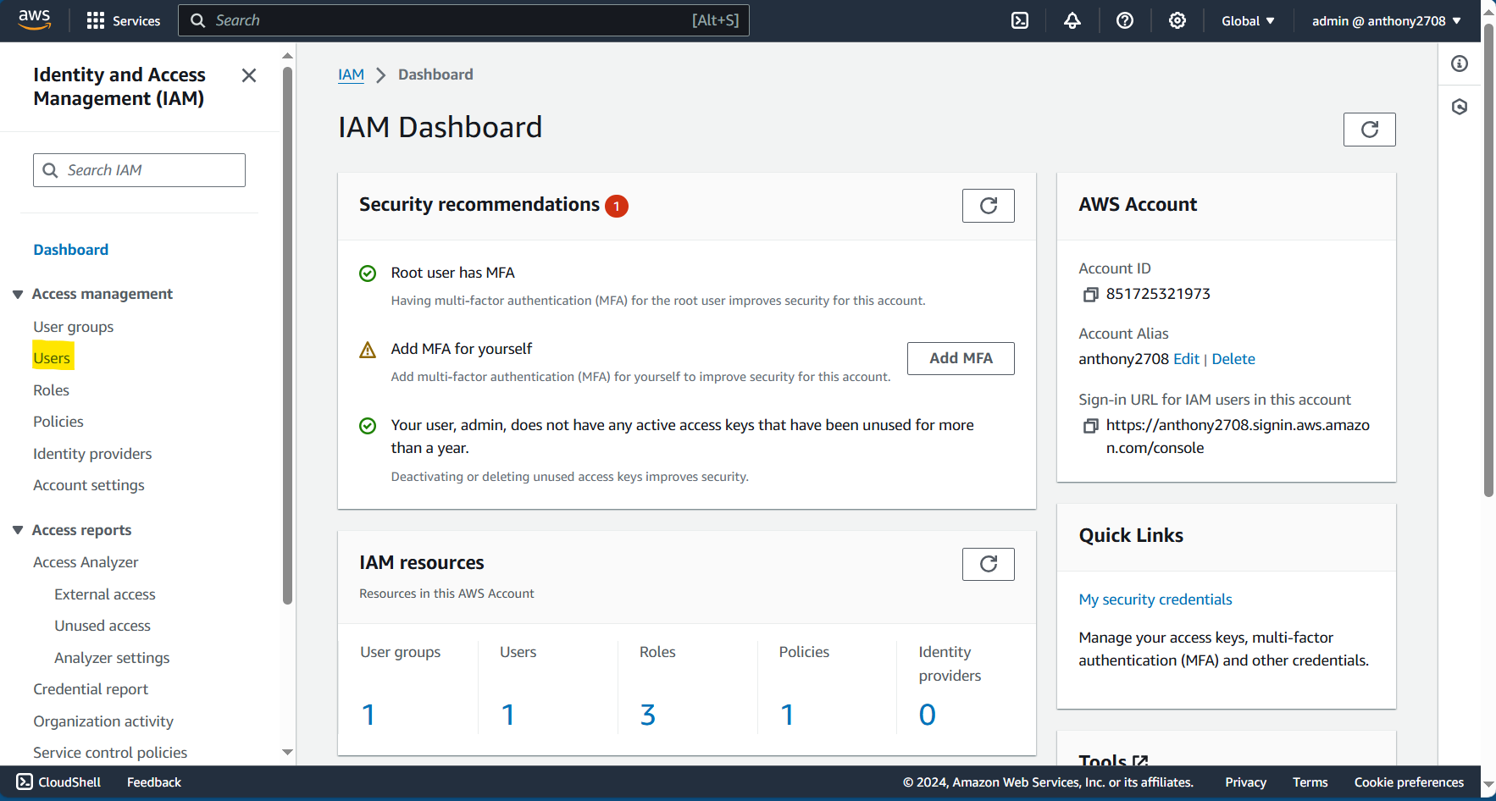Image resolution: width=1496 pixels, height=801 pixels.
Task: Open Policies in the sidebar
Action: 58,422
